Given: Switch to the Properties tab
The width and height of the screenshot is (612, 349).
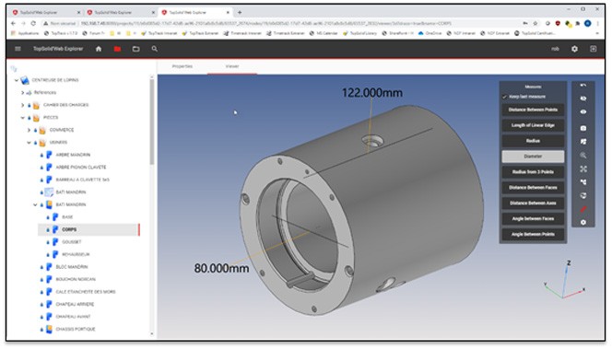Looking at the screenshot, I should (182, 66).
